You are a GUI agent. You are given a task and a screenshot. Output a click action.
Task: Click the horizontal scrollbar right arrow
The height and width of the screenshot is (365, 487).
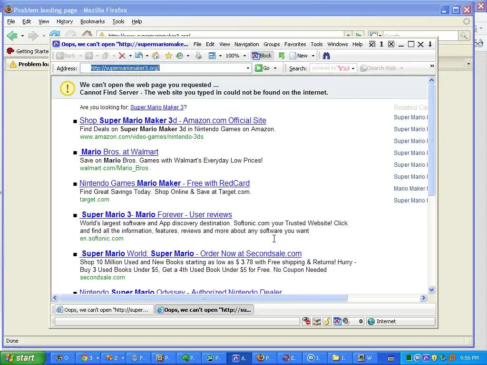[x=423, y=298]
